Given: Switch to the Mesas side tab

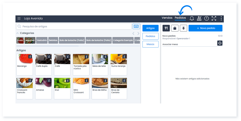Looking at the screenshot, I should point(150,44).
